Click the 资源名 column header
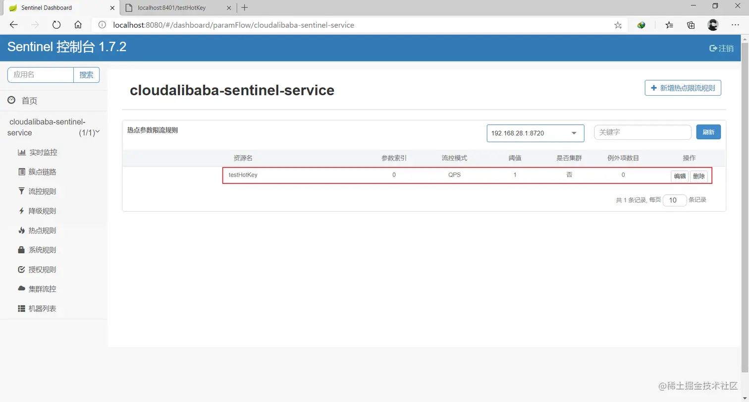Screen dimensions: 749x402 point(243,158)
